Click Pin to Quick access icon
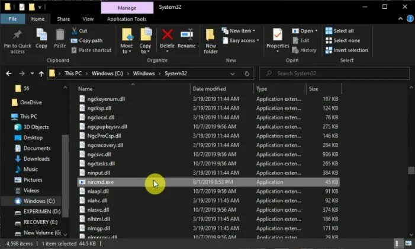Screen dimensions: 415x249 tap(17, 34)
